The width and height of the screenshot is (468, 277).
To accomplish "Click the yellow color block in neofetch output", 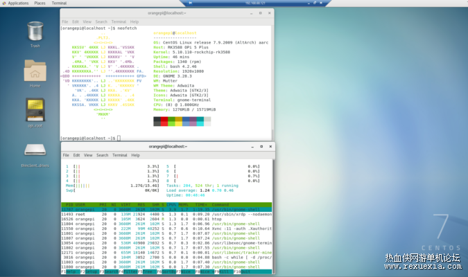I will point(178,121).
